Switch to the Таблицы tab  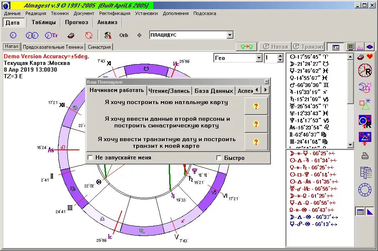pos(44,22)
